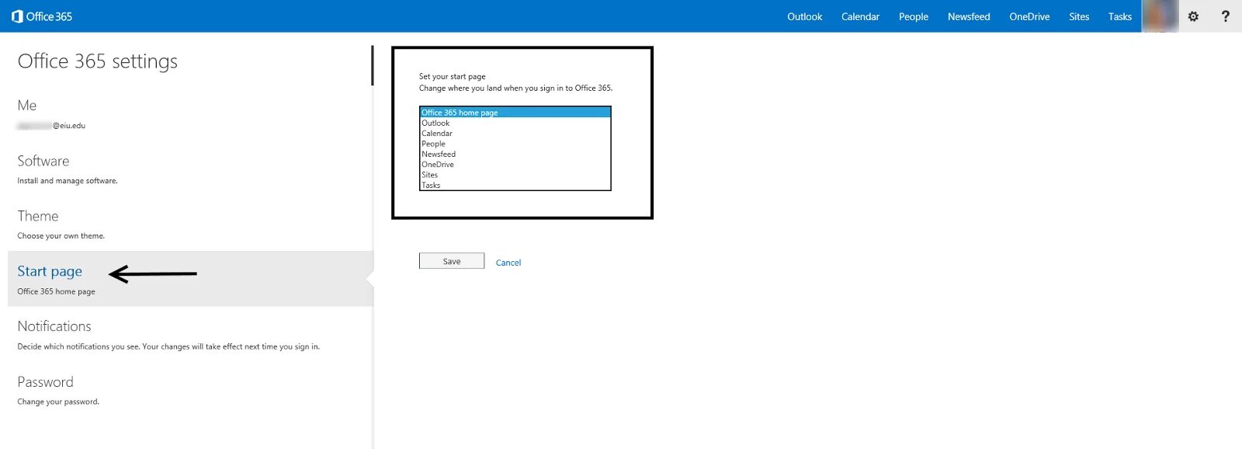Click the left panel scrollbar
1242x449 pixels.
[x=373, y=65]
